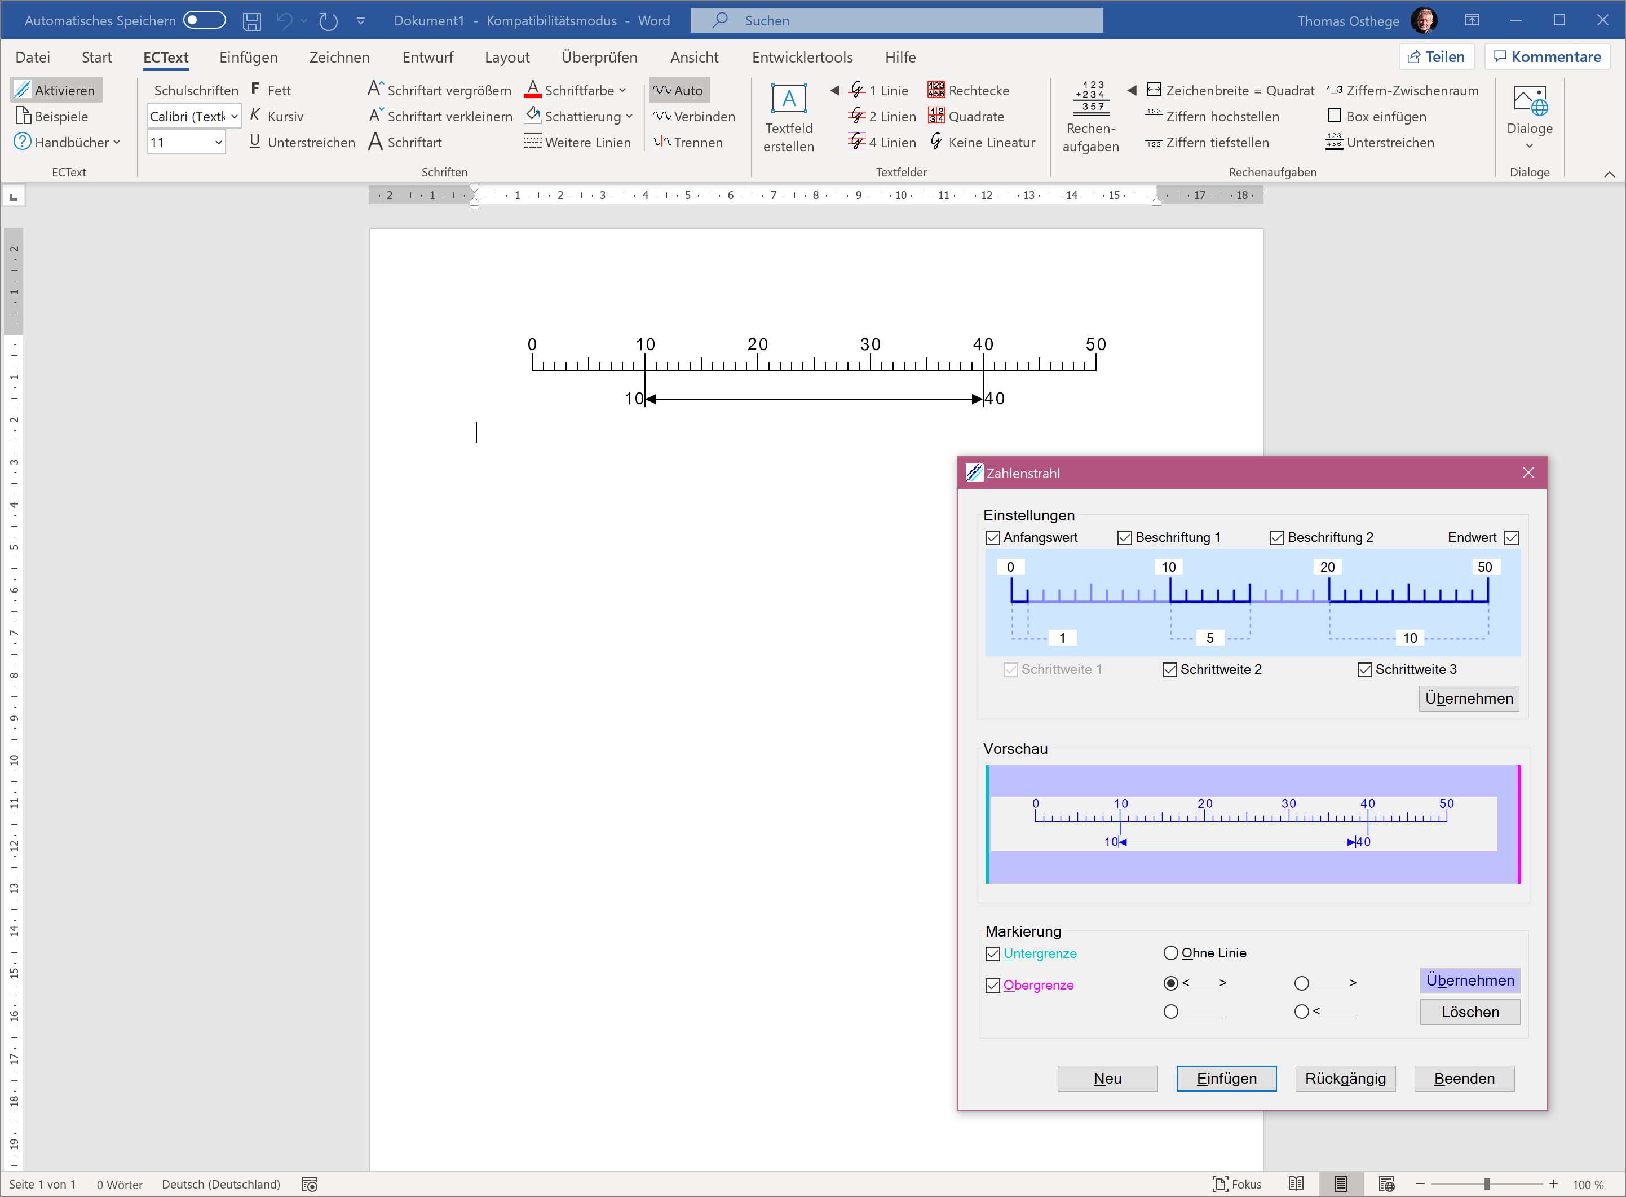Open the Schattierung dropdown arrow
Image resolution: width=1626 pixels, height=1197 pixels.
[629, 116]
